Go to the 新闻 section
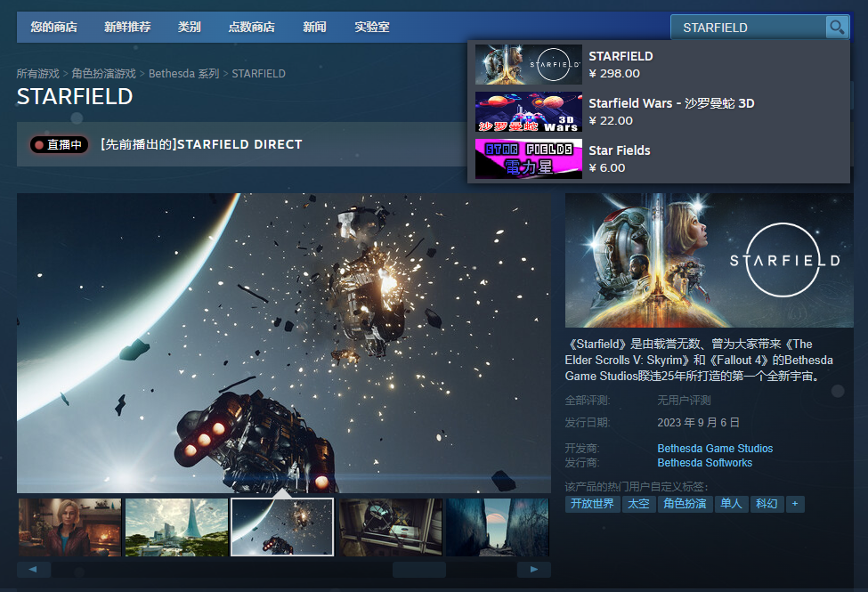The width and height of the screenshot is (868, 592). pyautogui.click(x=314, y=27)
